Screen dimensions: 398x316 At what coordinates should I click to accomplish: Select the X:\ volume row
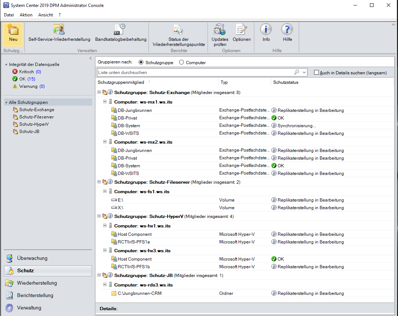point(245,207)
